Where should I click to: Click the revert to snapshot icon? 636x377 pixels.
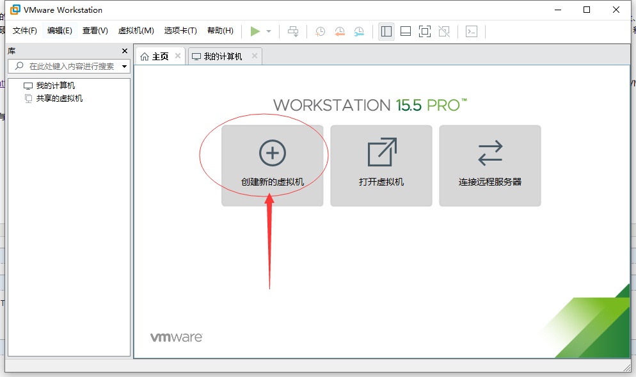coord(340,31)
